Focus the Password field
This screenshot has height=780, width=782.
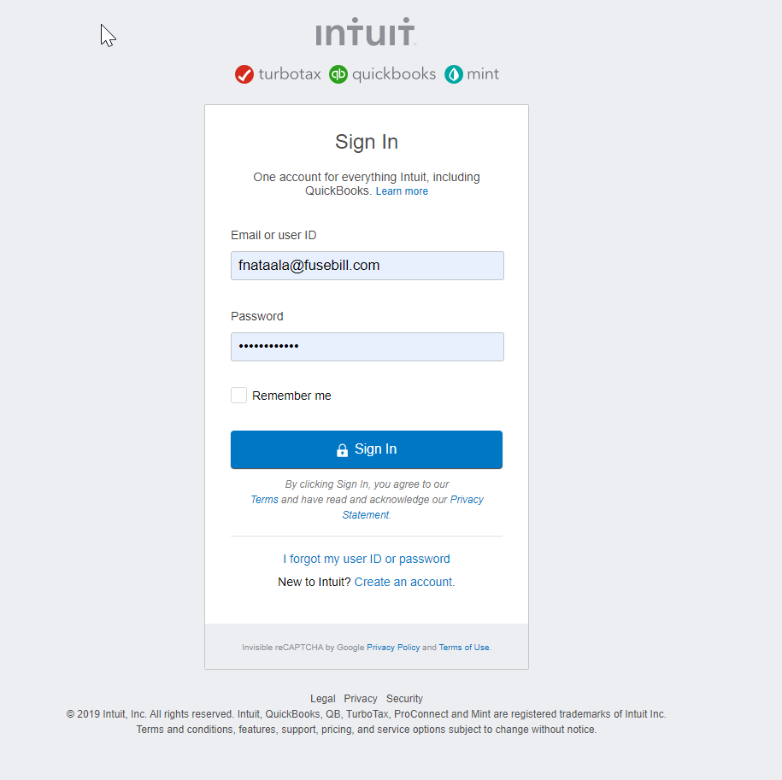[x=367, y=347]
